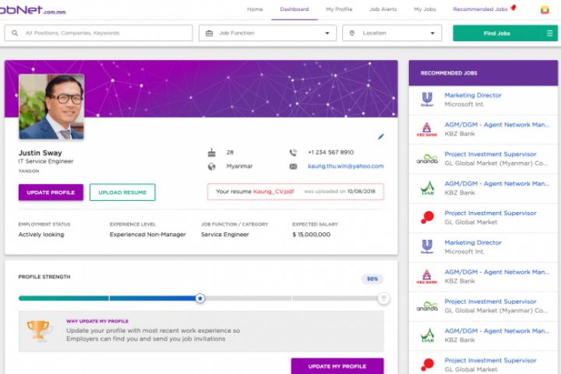The height and width of the screenshot is (374, 561).
Task: Click the kaung.thu.win@yahoo.com email link
Action: pyautogui.click(x=346, y=166)
